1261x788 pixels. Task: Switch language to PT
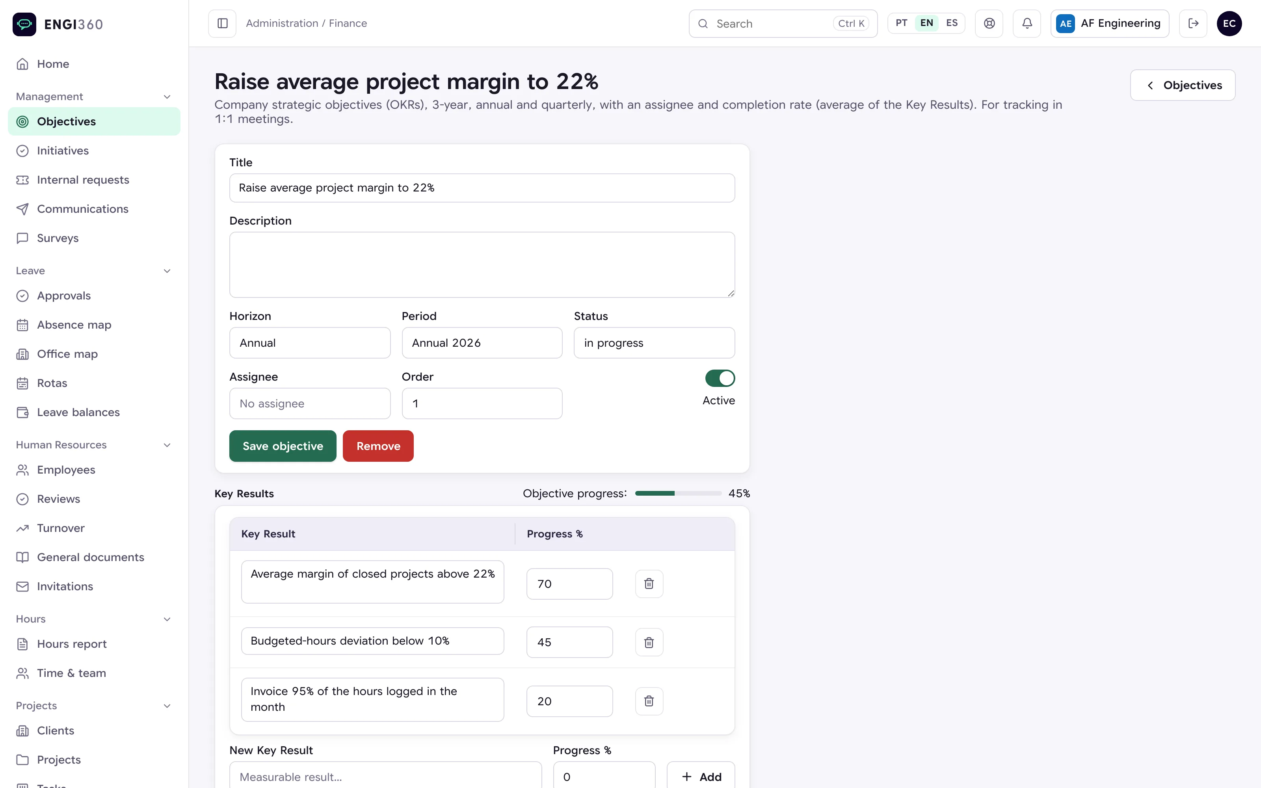[x=902, y=23]
